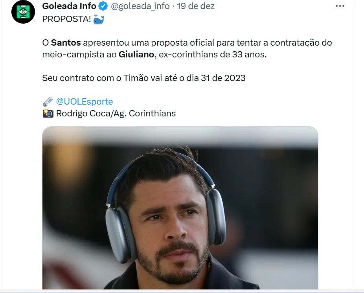The image size is (364, 293).
Task: Click the bold word Santos
Action: pos(66,43)
